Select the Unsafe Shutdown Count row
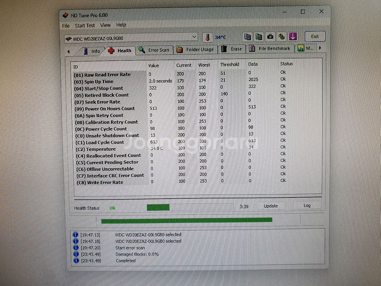 pyautogui.click(x=180, y=135)
